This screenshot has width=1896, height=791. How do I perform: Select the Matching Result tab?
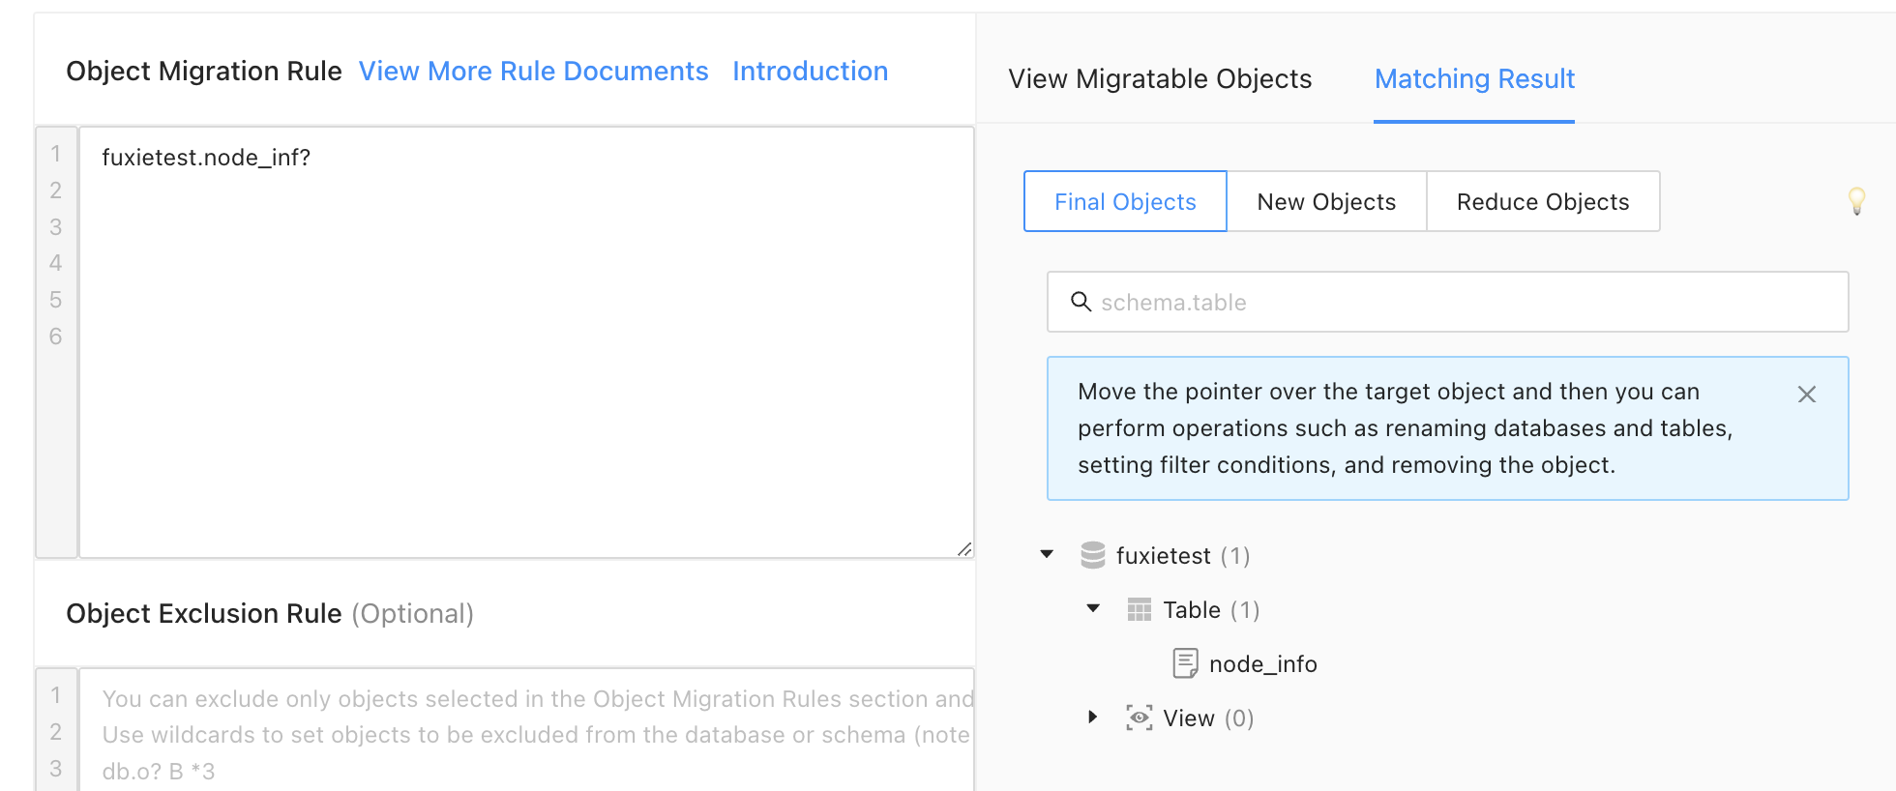point(1474,79)
